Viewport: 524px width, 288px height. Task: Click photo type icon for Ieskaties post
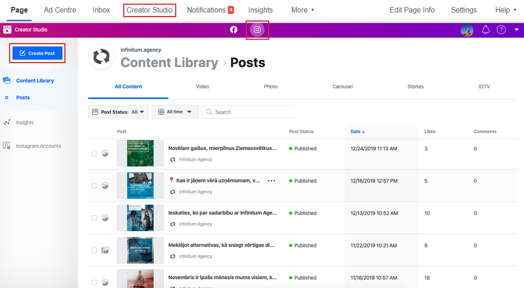tap(105, 218)
